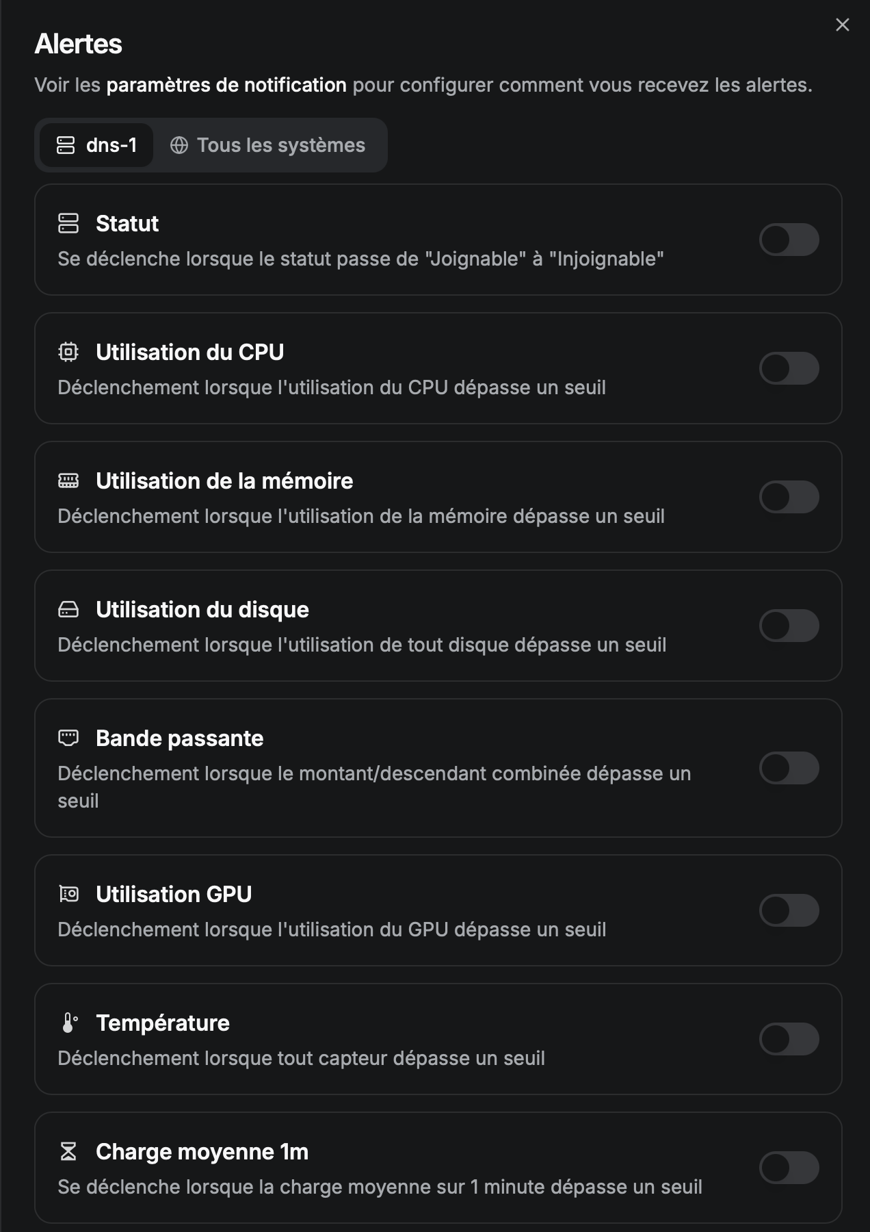Switch to Tous les systèmes tab

click(x=268, y=145)
